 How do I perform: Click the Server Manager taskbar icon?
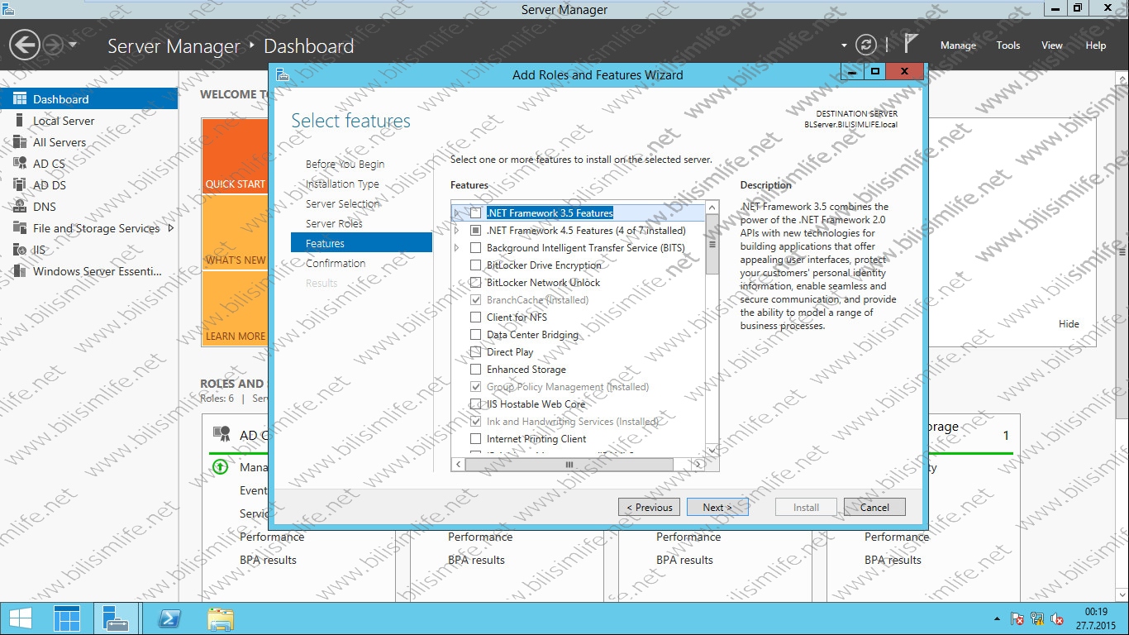click(x=67, y=618)
